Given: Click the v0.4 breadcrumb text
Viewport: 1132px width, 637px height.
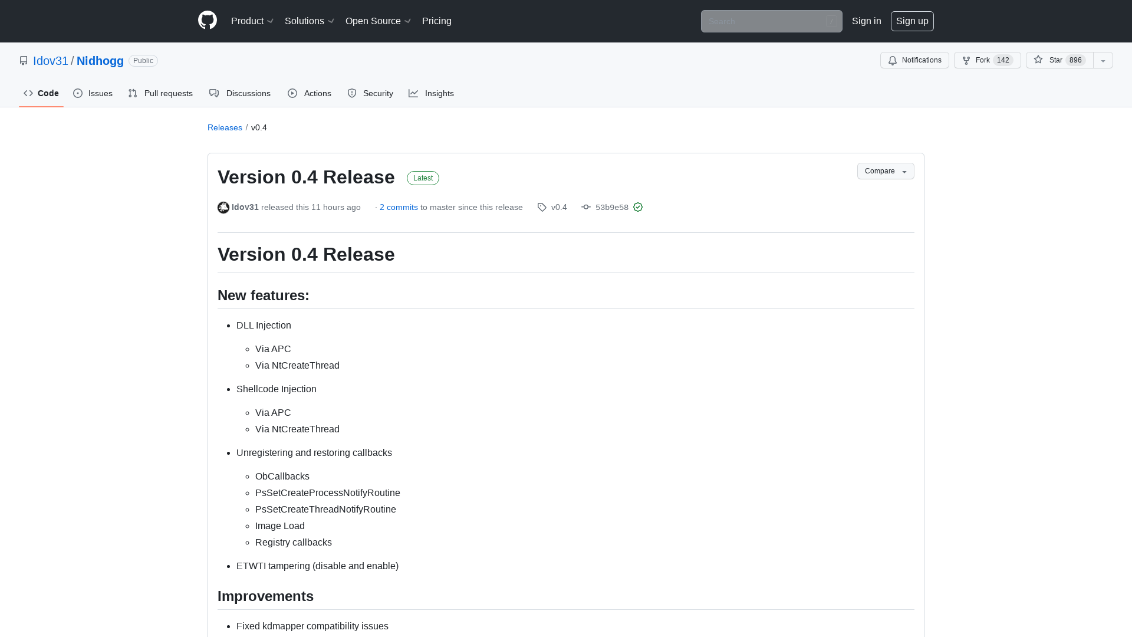Looking at the screenshot, I should (x=259, y=127).
